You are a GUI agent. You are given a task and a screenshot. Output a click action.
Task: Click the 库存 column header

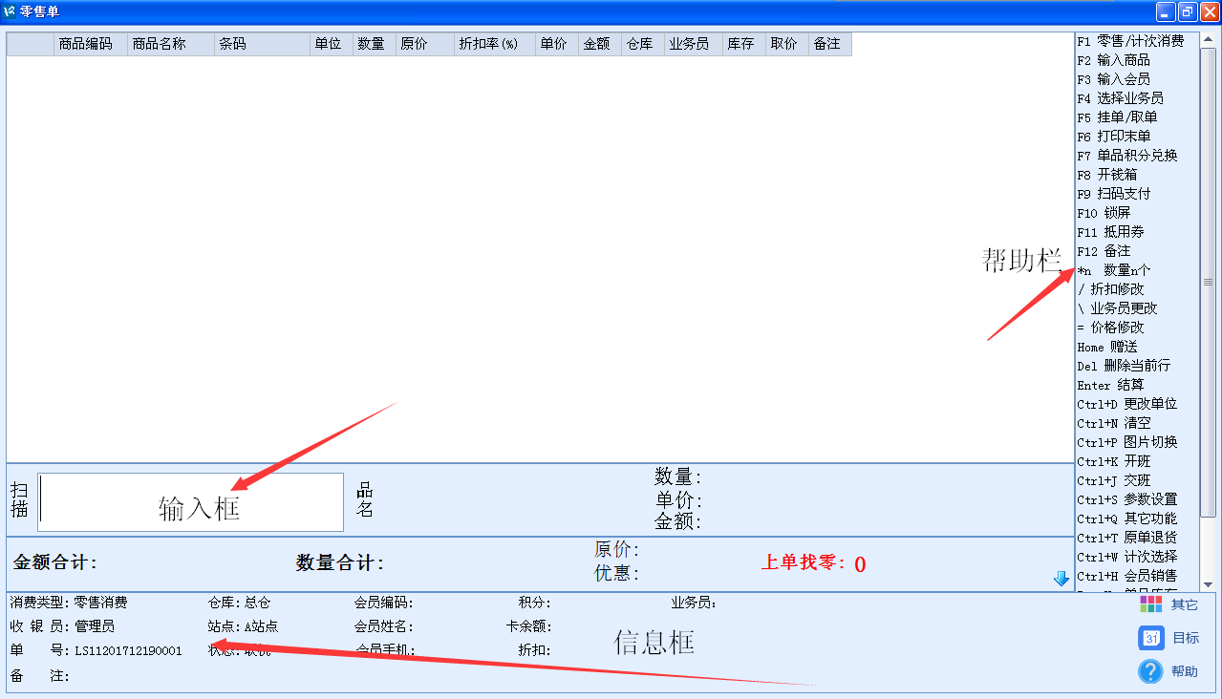[743, 44]
